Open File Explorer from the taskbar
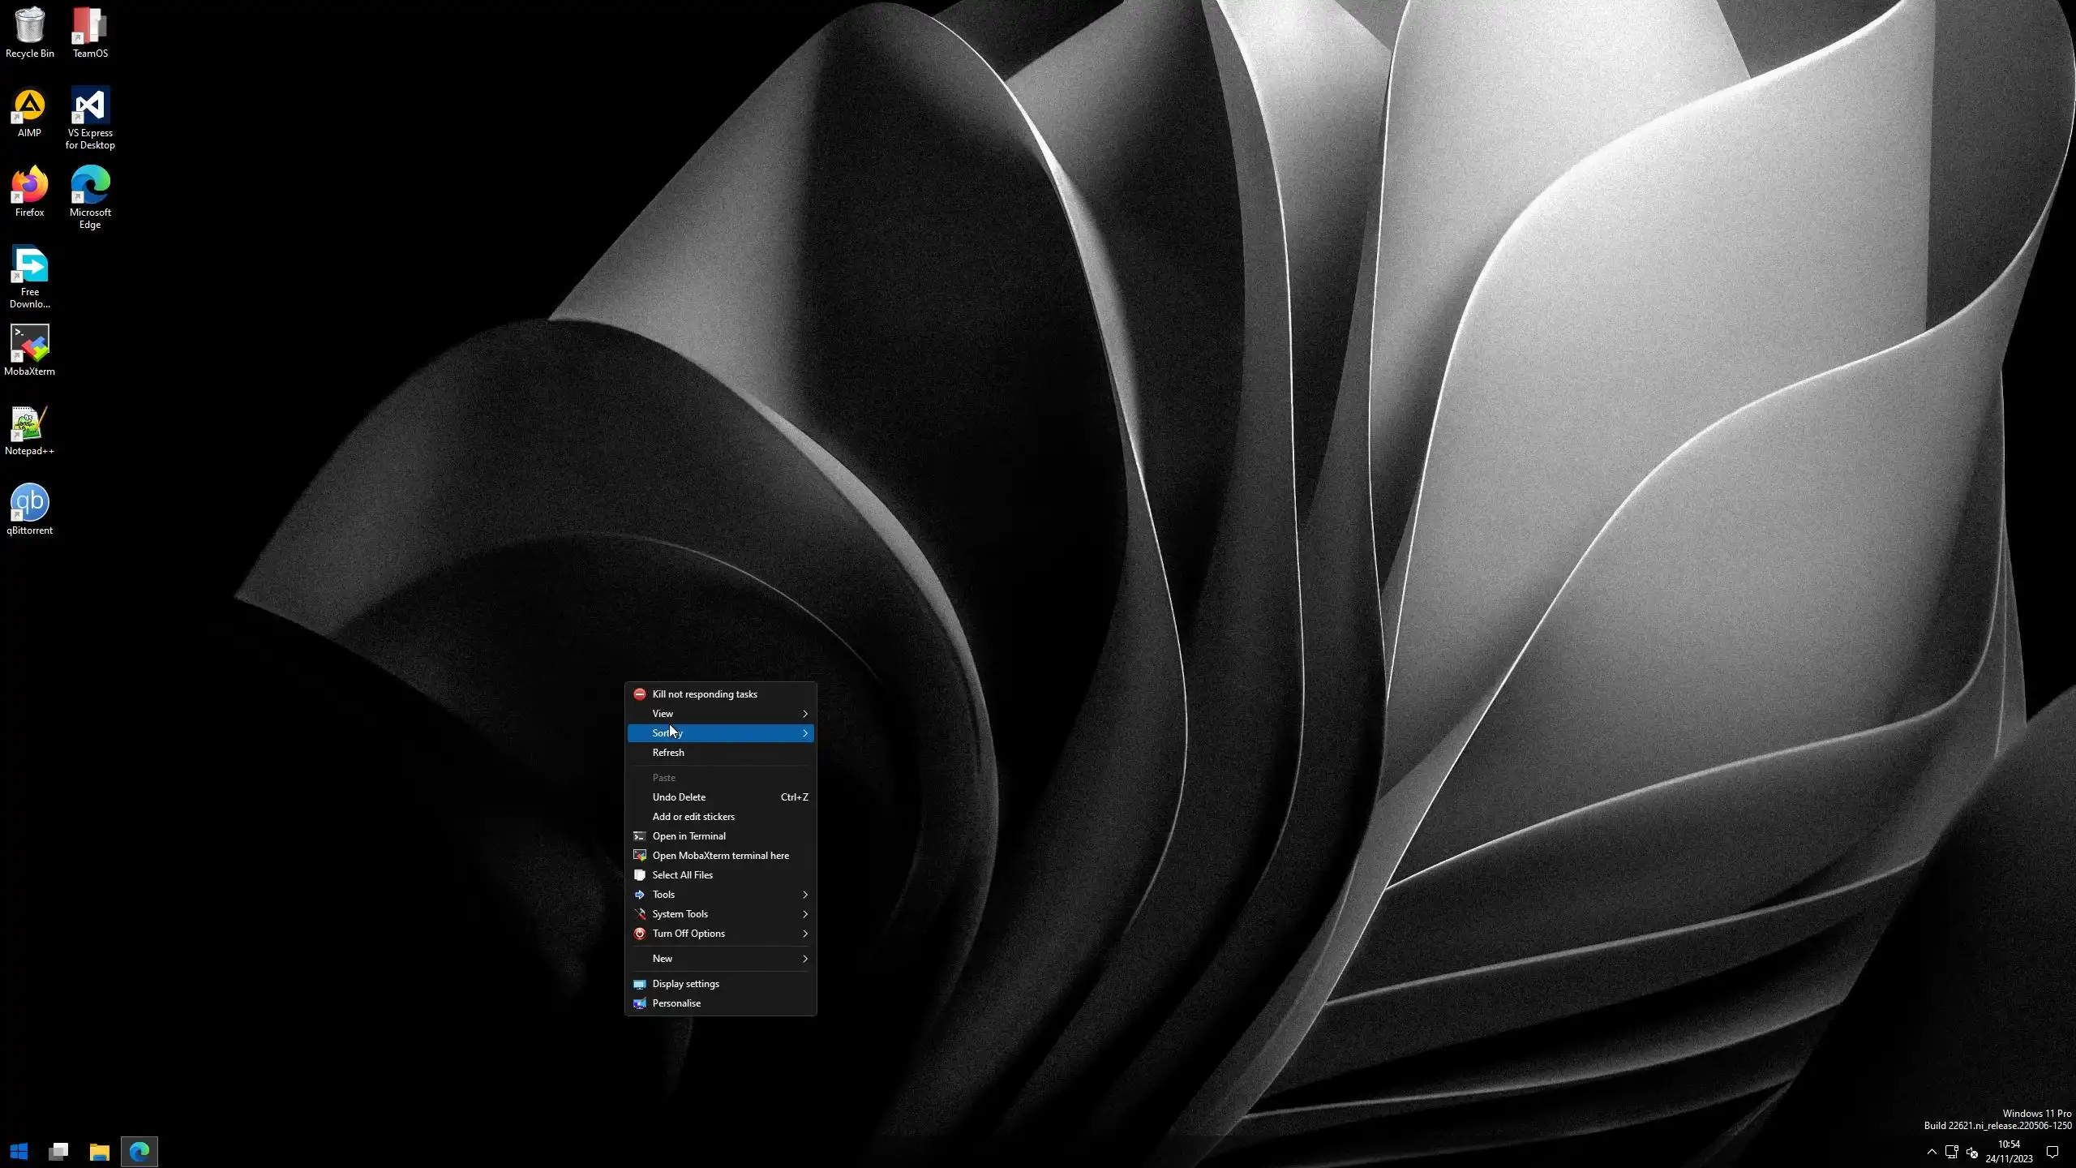The width and height of the screenshot is (2076, 1168). tap(99, 1151)
